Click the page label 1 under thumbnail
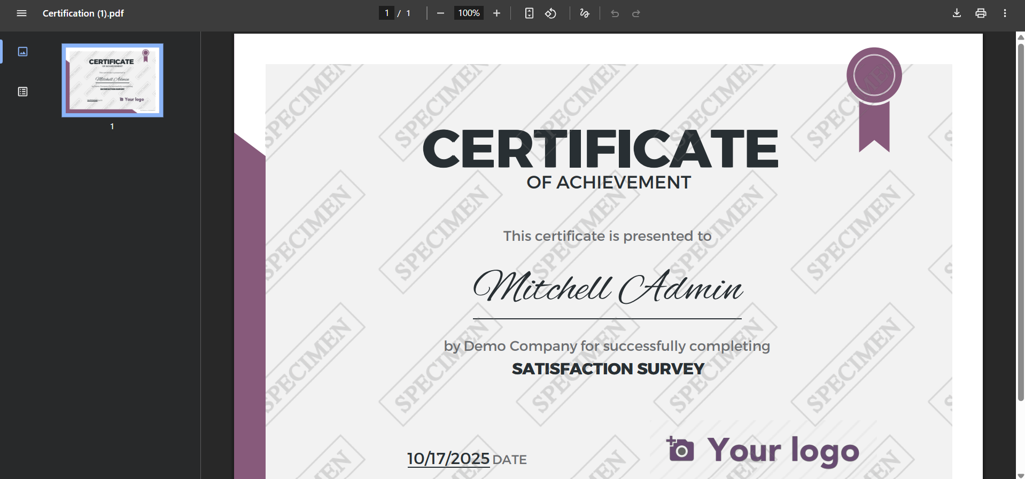 coord(112,127)
